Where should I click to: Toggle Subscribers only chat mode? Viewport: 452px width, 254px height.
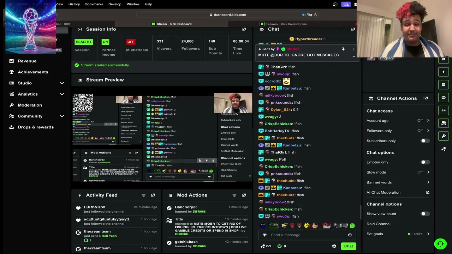[425, 141]
